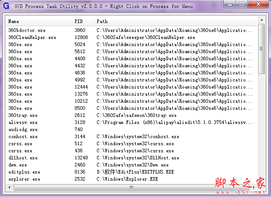Click the vertical scrollbar thumb
Viewport: 271px width, 197px height.
[x=262, y=49]
